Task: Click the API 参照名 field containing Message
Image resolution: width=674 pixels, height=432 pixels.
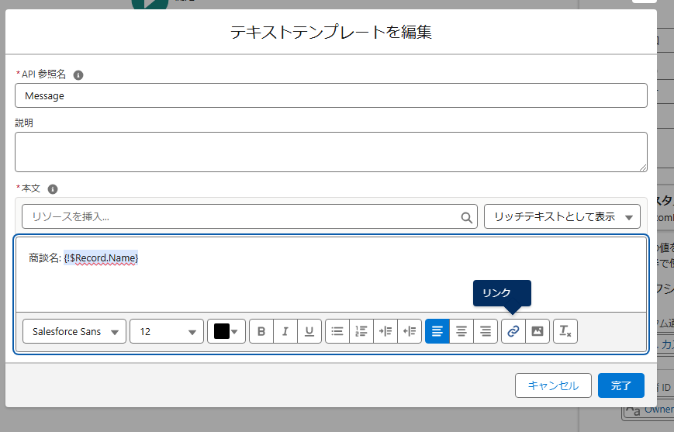Action: [x=331, y=95]
